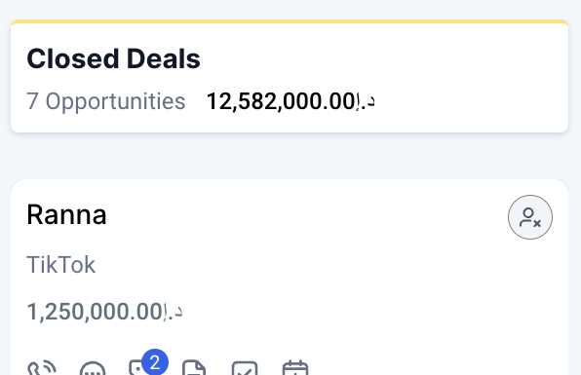581x375 pixels.
Task: Click the gap between header and Ranna card
Action: click(290, 156)
